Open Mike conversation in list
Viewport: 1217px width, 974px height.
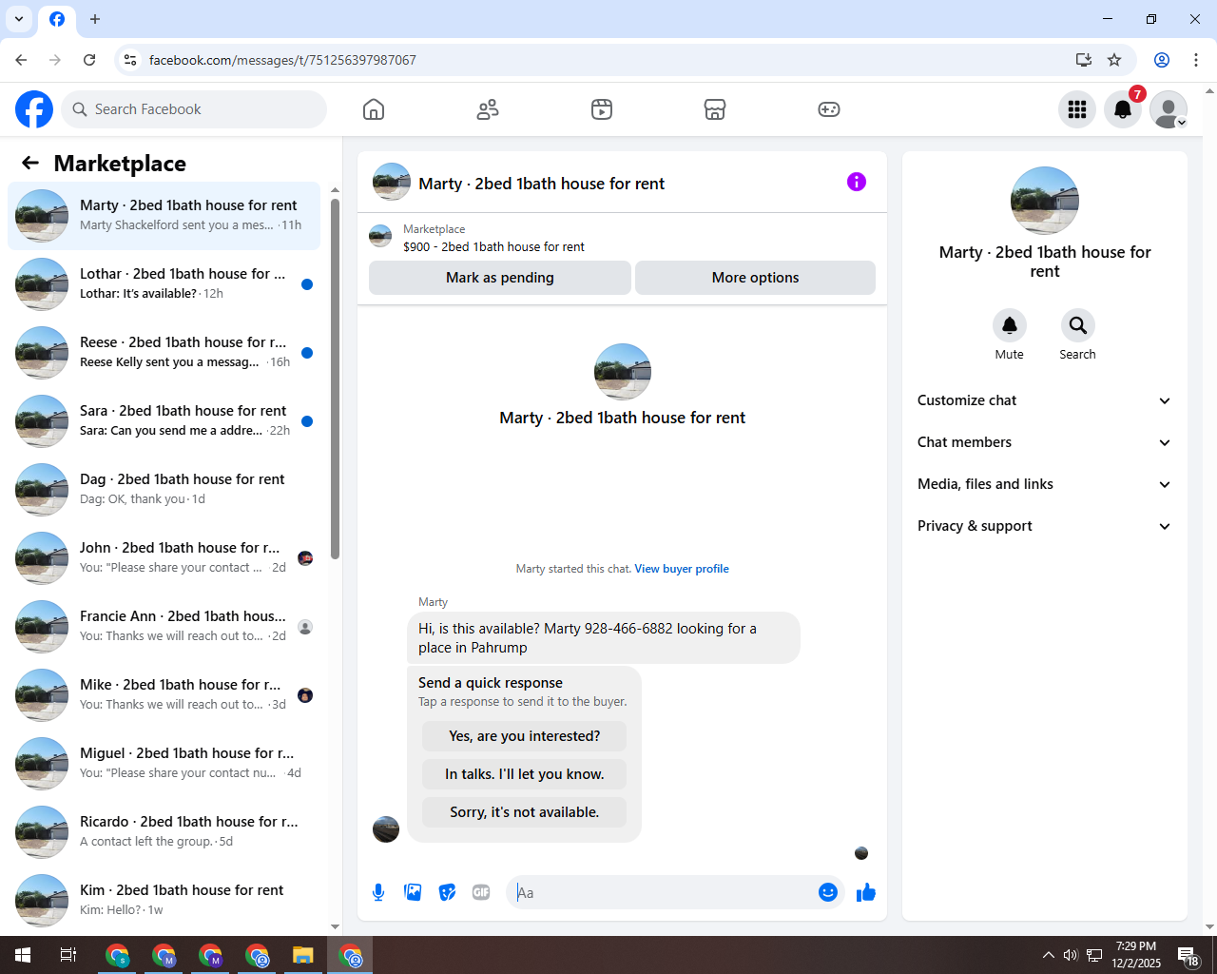(x=164, y=695)
